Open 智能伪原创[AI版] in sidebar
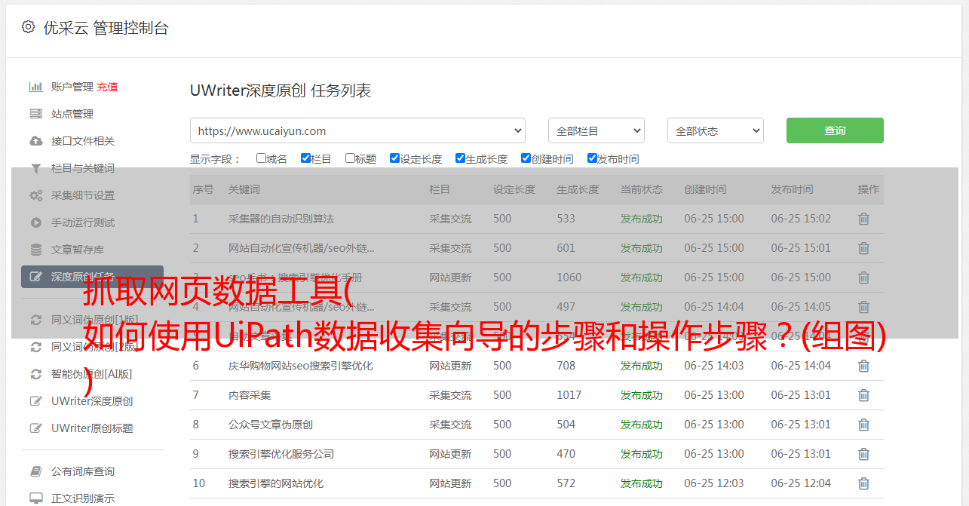Viewport: 969px width, 506px height. coord(91,374)
